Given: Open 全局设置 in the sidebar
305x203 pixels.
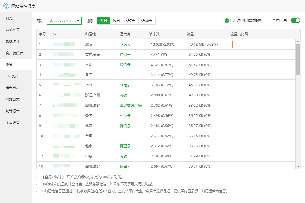Looking at the screenshot, I should point(16,123).
